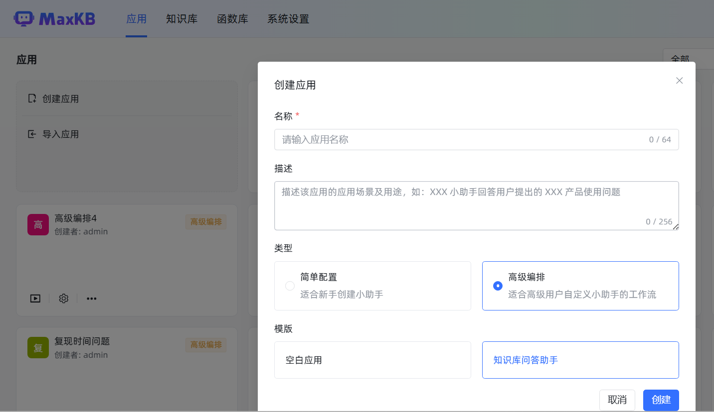The height and width of the screenshot is (412, 714).
Task: Click the settings gear on 高级编排4 card
Action: point(63,298)
